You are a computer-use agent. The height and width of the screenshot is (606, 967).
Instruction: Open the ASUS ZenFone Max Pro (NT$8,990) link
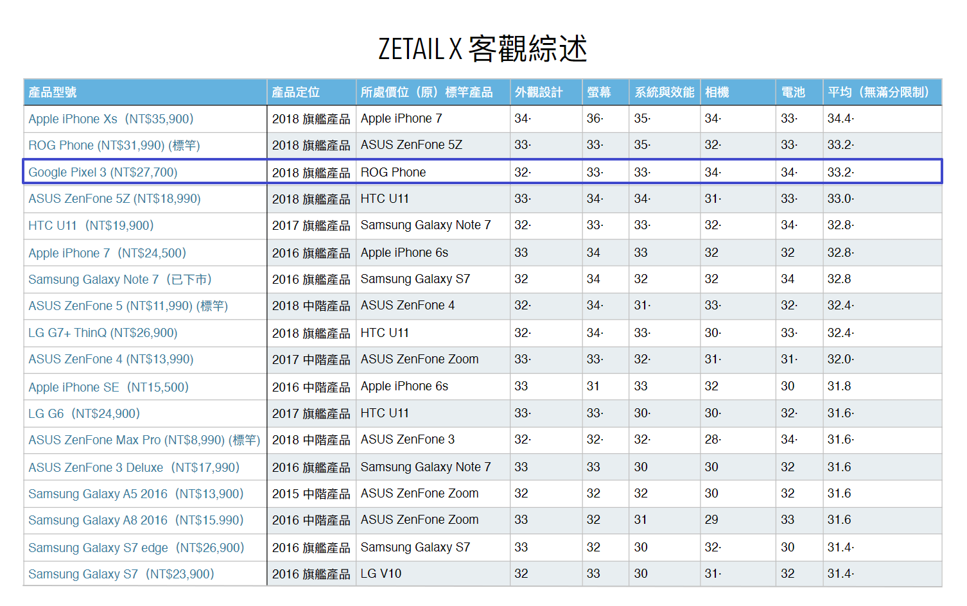pyautogui.click(x=144, y=440)
